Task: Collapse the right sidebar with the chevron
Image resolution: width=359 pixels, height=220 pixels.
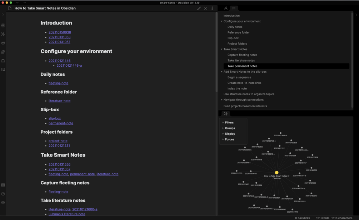Action: [x=356, y=15]
